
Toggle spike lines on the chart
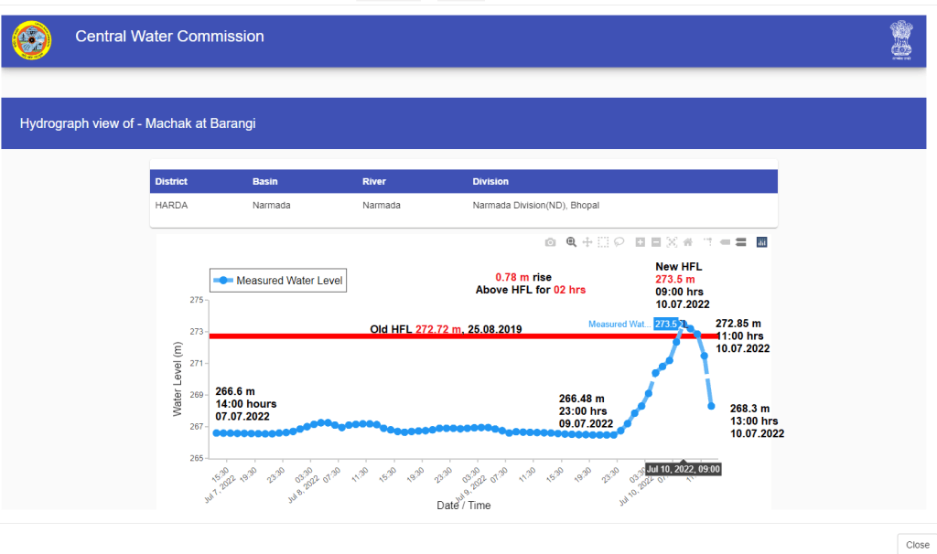(x=708, y=242)
